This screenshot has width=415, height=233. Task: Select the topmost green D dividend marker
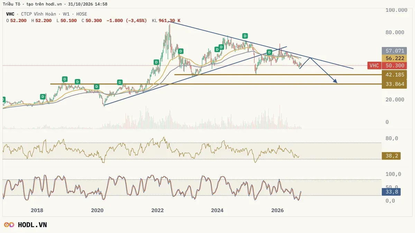pos(245,36)
